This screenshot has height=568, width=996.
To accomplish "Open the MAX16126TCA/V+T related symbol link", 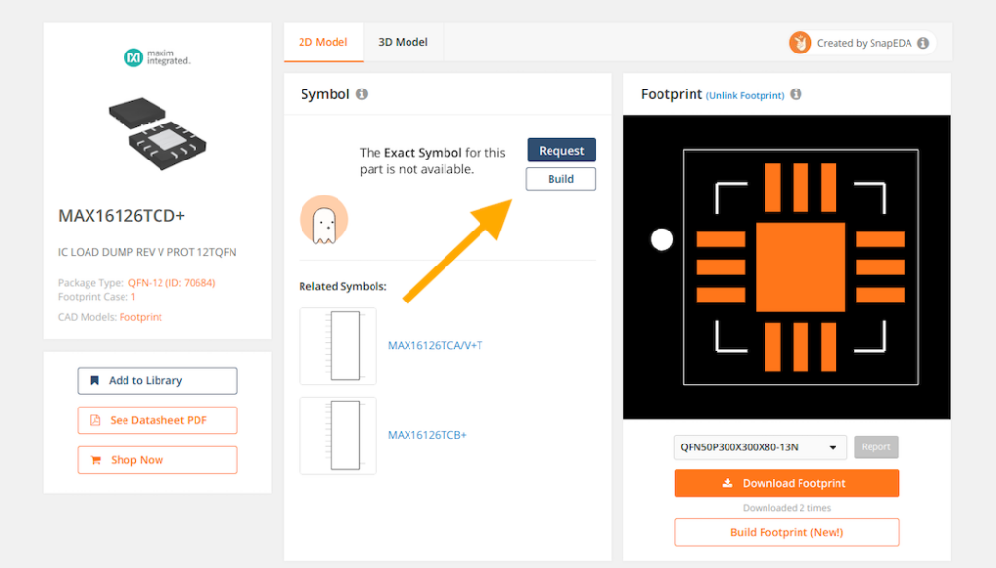I will tap(436, 344).
